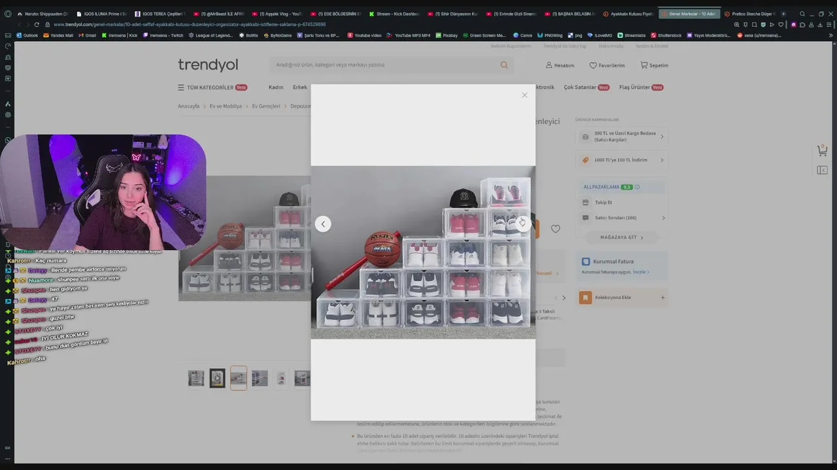Add product to favorites heart icon
The image size is (837, 470).
555,229
